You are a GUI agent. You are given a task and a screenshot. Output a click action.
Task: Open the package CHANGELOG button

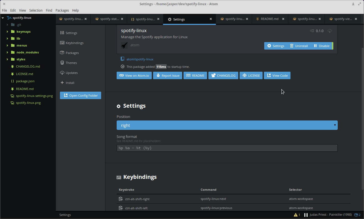point(223,76)
